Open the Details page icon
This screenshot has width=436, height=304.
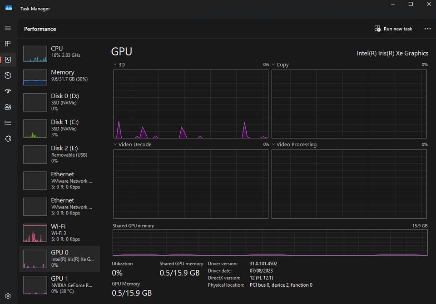(x=8, y=123)
